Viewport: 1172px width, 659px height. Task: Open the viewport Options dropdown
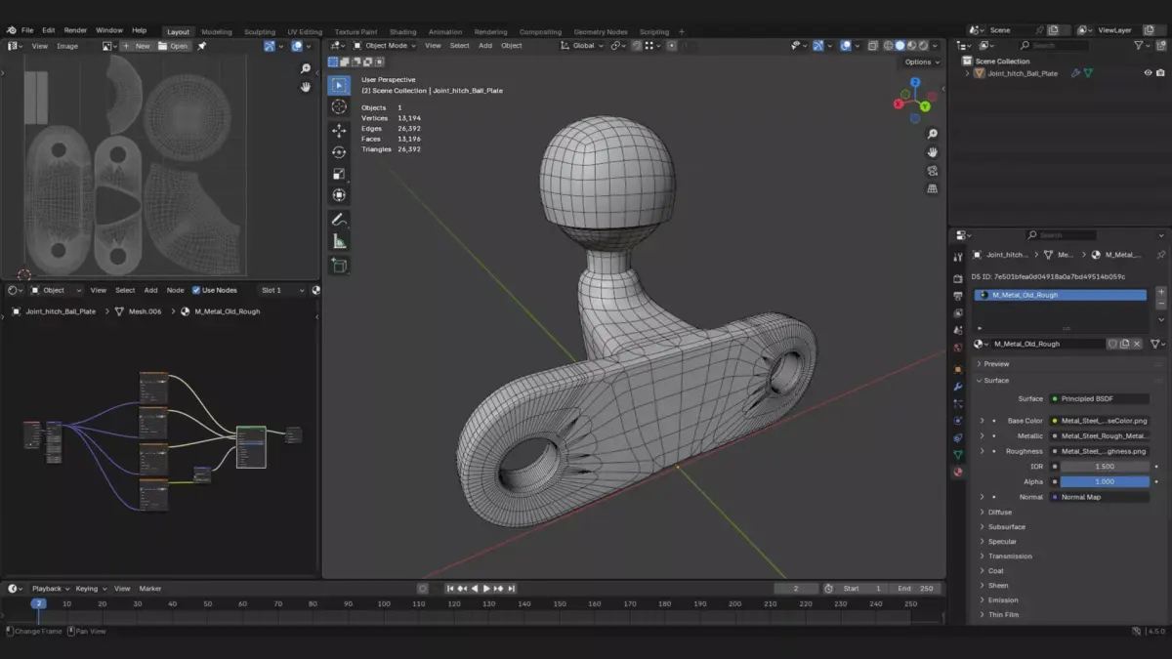[922, 62]
